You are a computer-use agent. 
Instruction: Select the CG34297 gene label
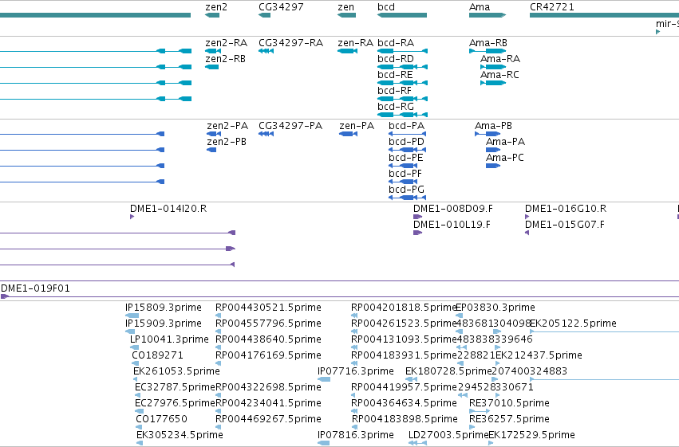pyautogui.click(x=281, y=7)
